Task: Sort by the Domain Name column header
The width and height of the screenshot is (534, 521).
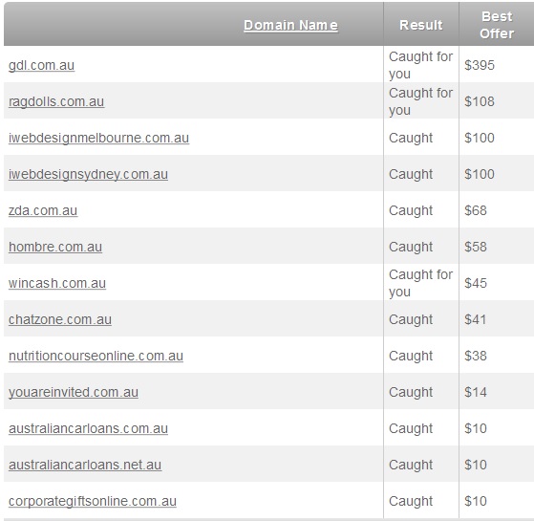Action: [290, 25]
